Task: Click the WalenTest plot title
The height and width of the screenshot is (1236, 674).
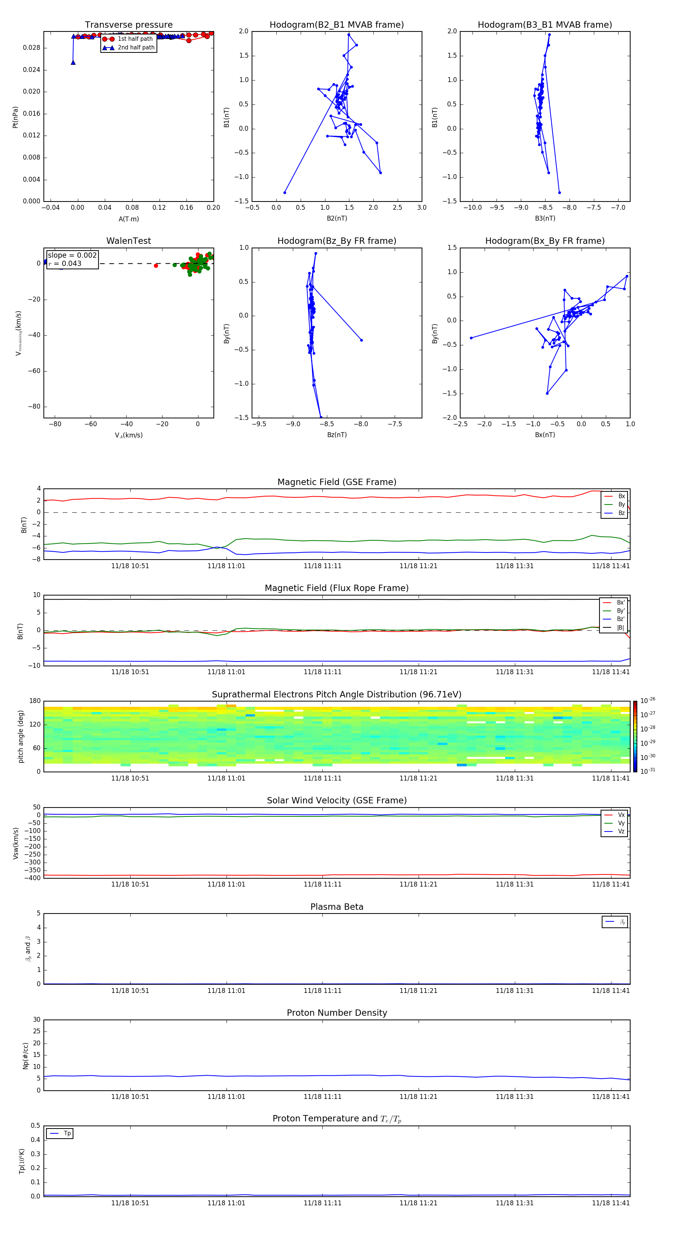Action: [128, 241]
